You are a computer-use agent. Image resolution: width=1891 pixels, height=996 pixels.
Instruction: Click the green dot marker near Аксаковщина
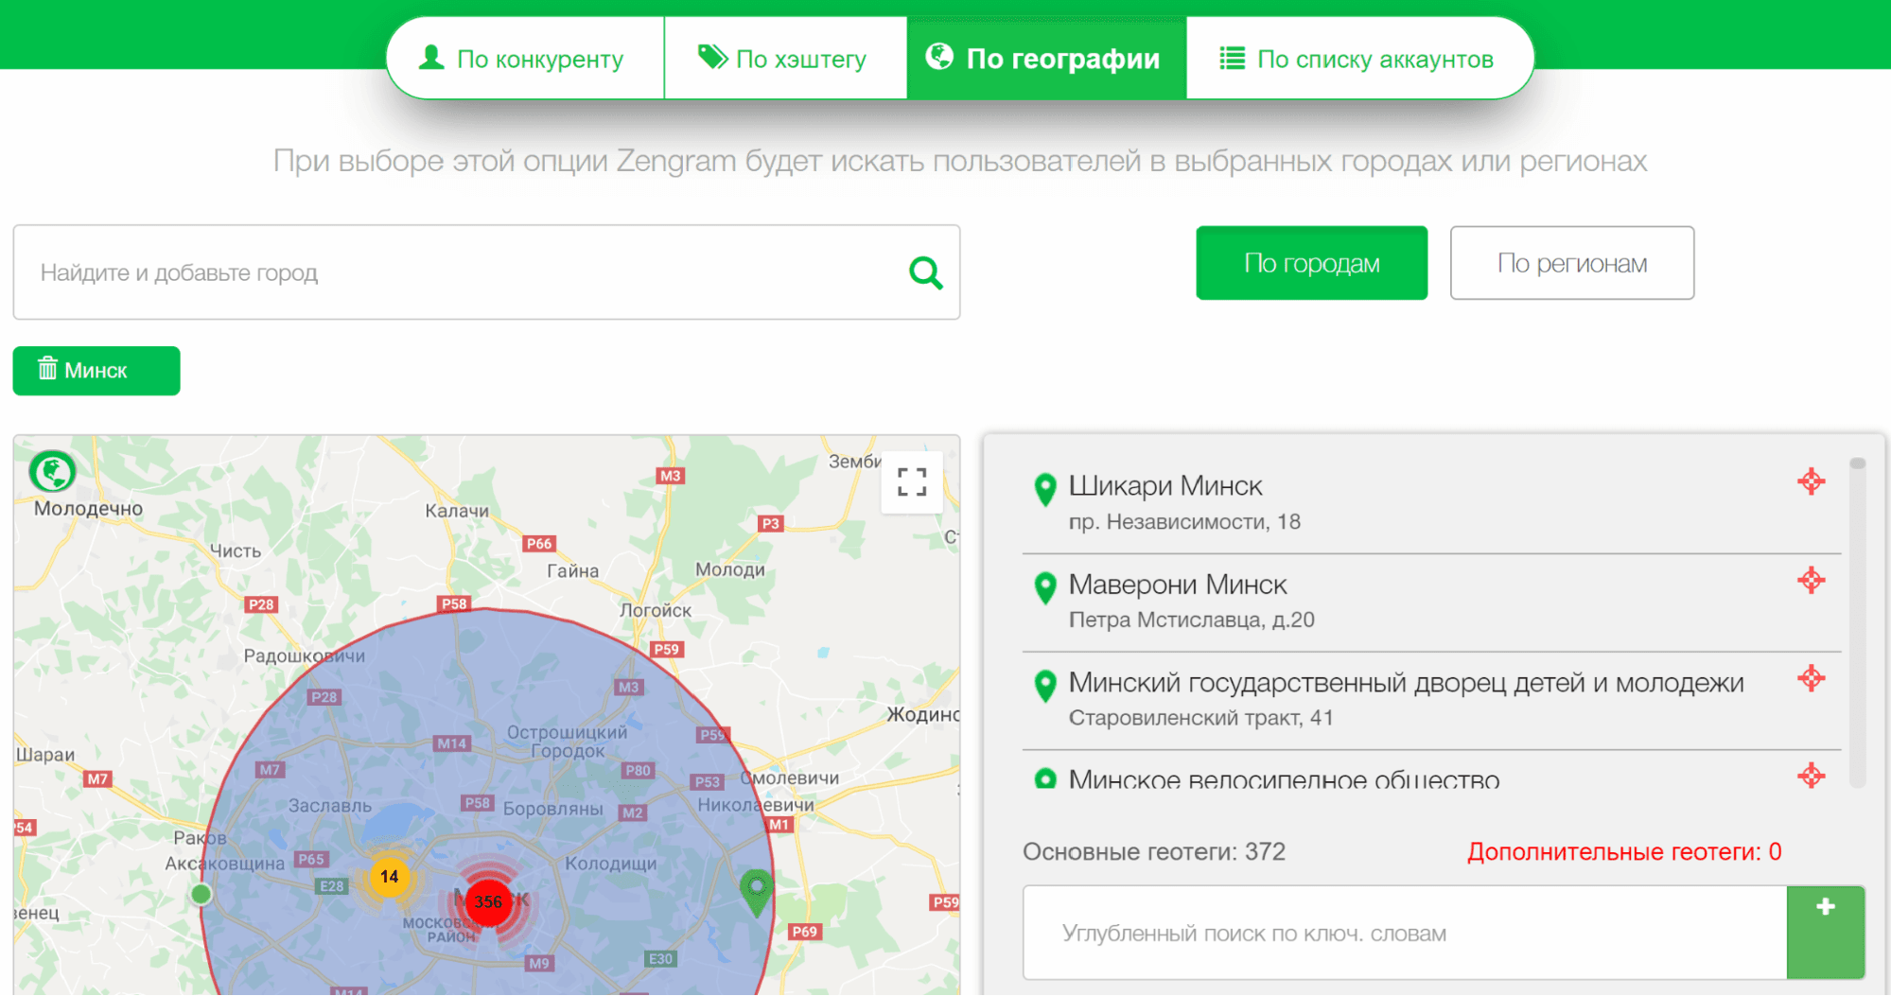click(201, 894)
